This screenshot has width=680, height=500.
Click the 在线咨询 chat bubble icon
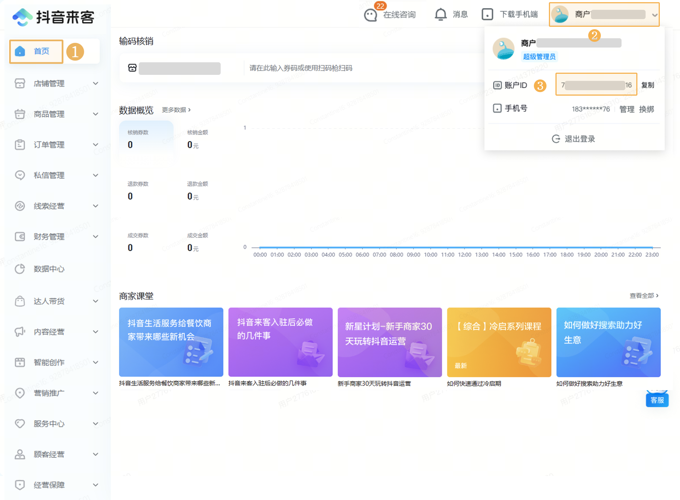(370, 15)
